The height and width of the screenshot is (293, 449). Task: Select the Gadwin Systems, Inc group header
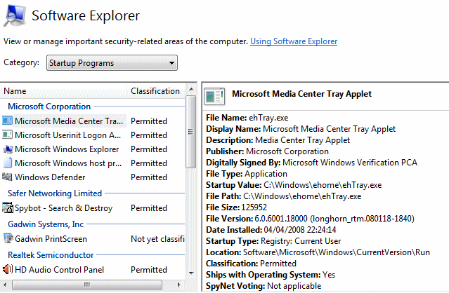coord(46,224)
